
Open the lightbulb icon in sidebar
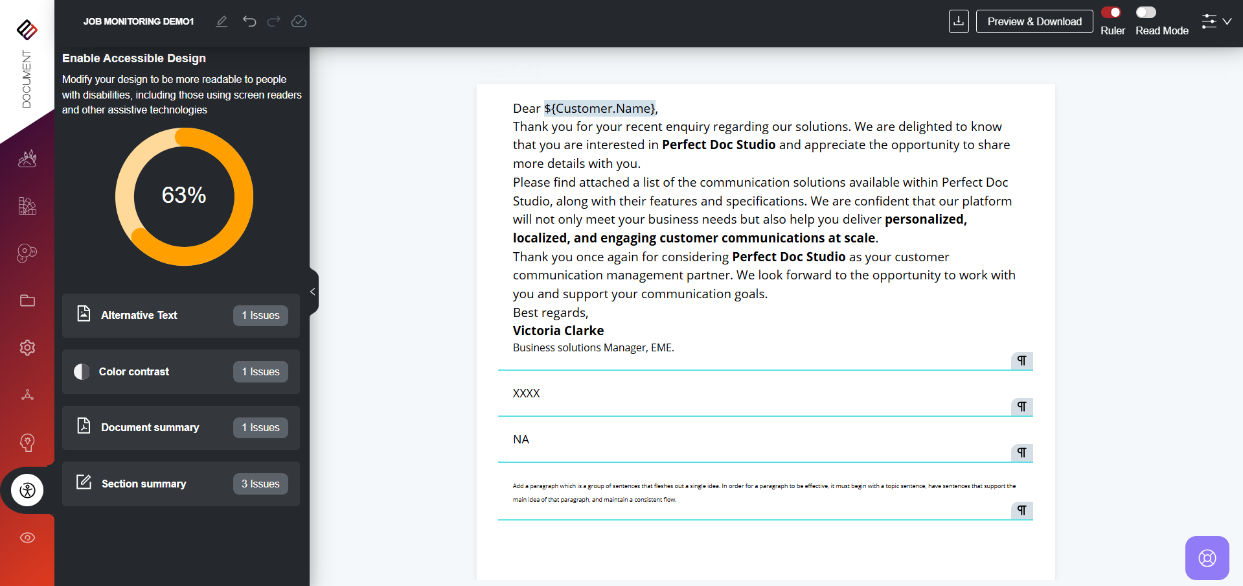[x=27, y=442]
